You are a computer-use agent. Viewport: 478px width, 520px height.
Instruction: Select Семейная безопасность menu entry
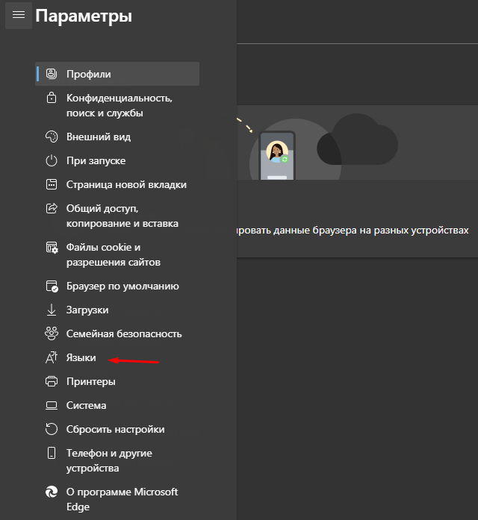(x=124, y=334)
